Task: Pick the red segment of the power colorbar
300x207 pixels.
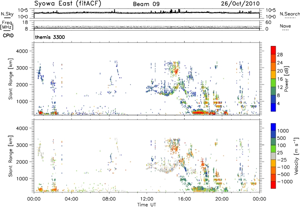Action: (x=273, y=50)
